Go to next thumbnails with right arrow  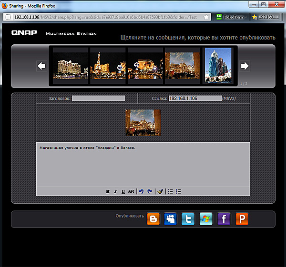tap(244, 66)
